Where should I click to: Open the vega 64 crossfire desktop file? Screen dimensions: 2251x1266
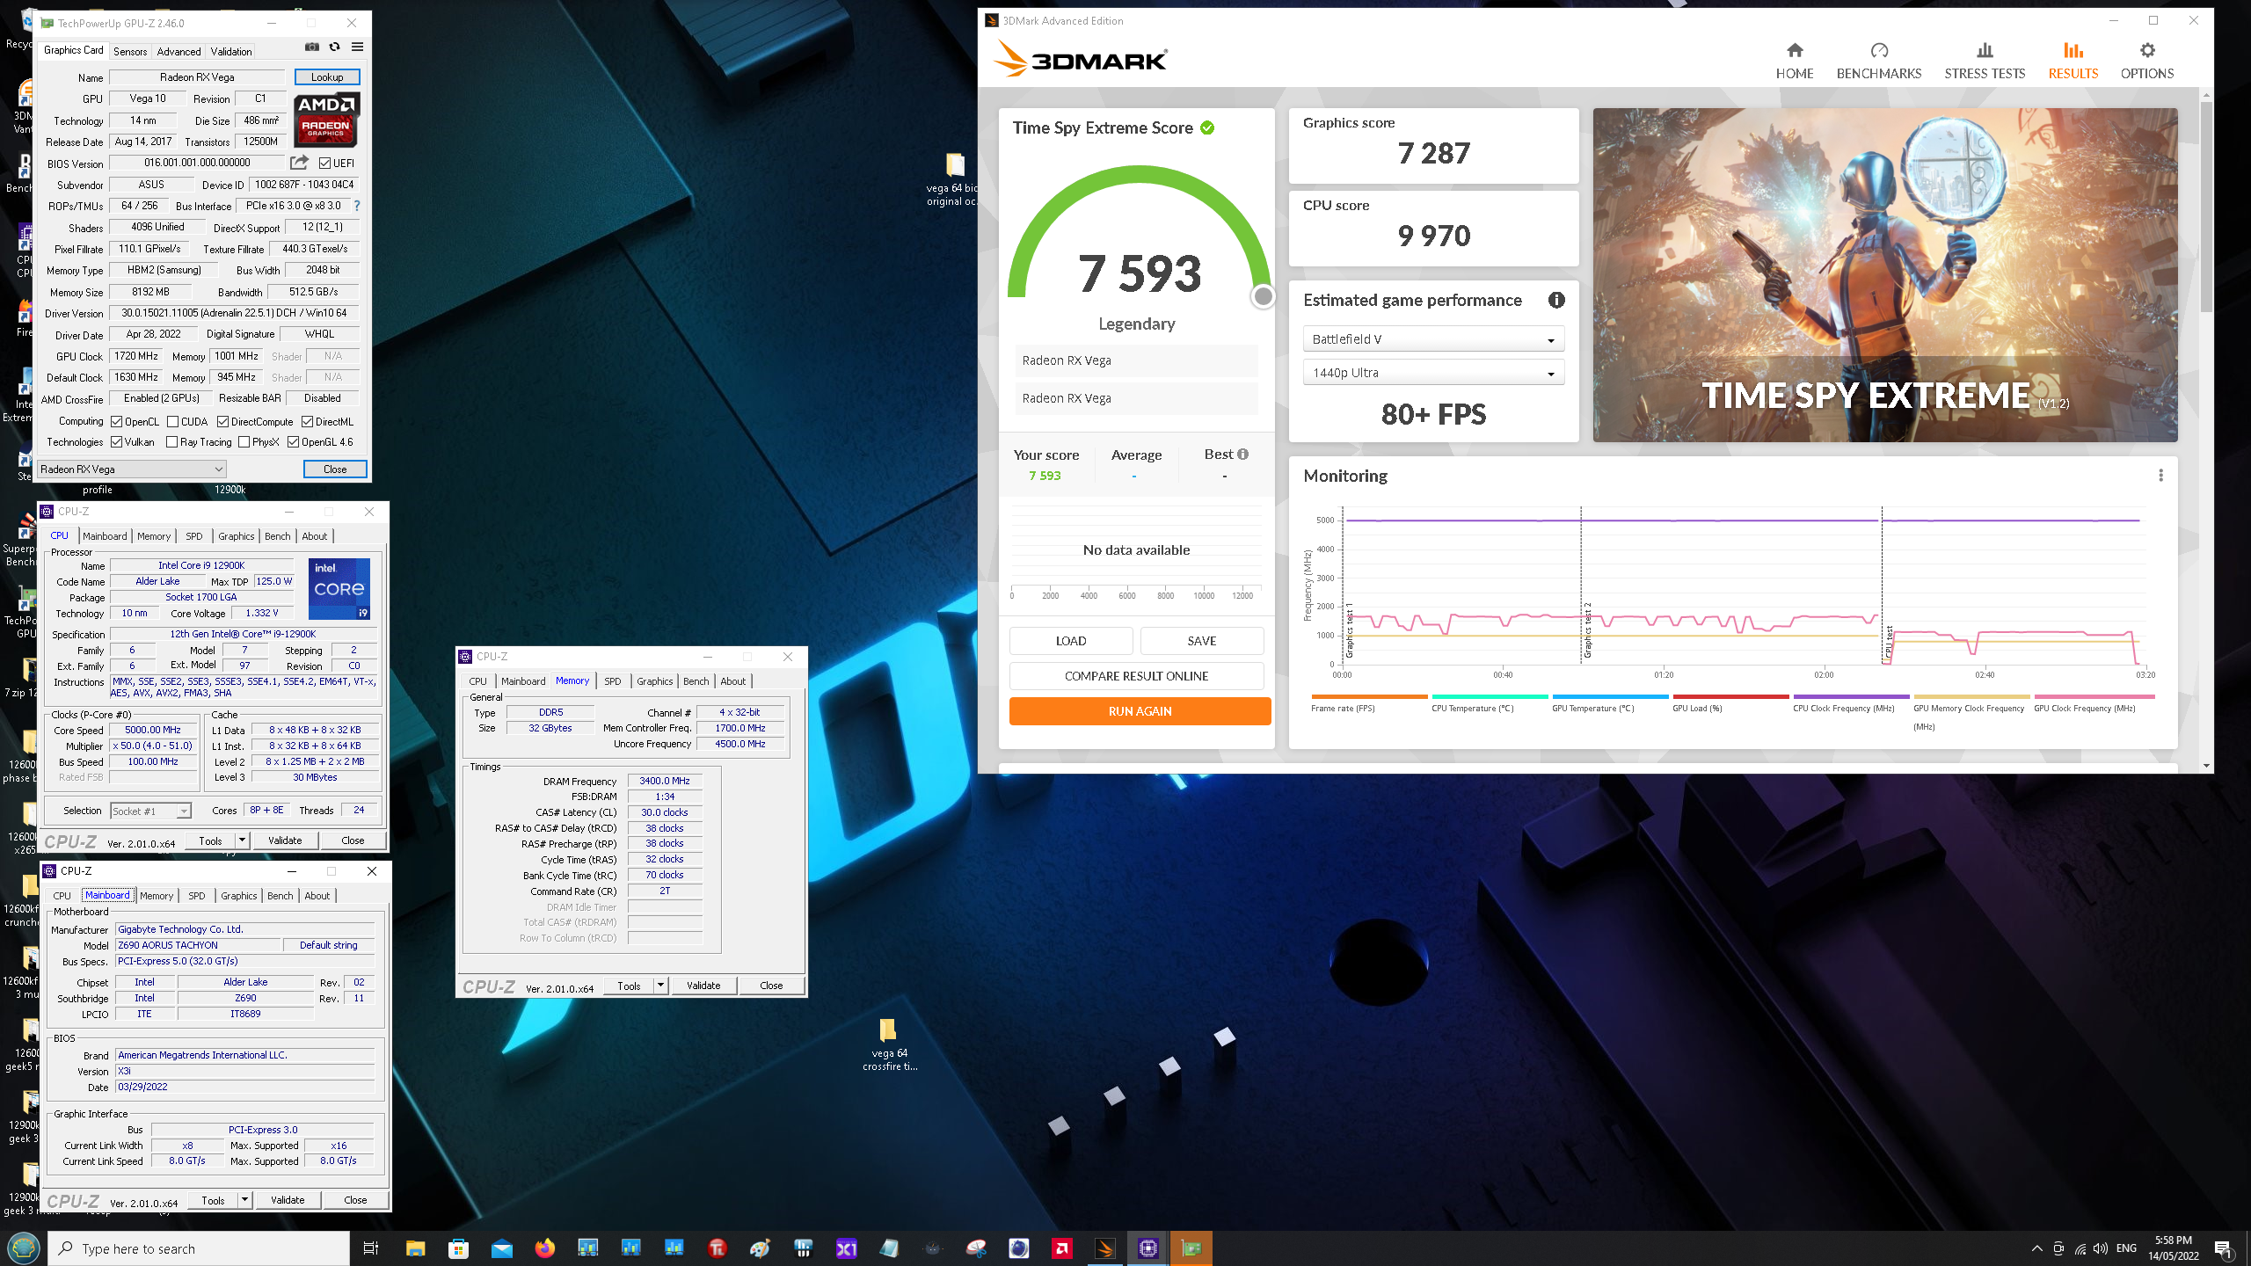tap(889, 1044)
